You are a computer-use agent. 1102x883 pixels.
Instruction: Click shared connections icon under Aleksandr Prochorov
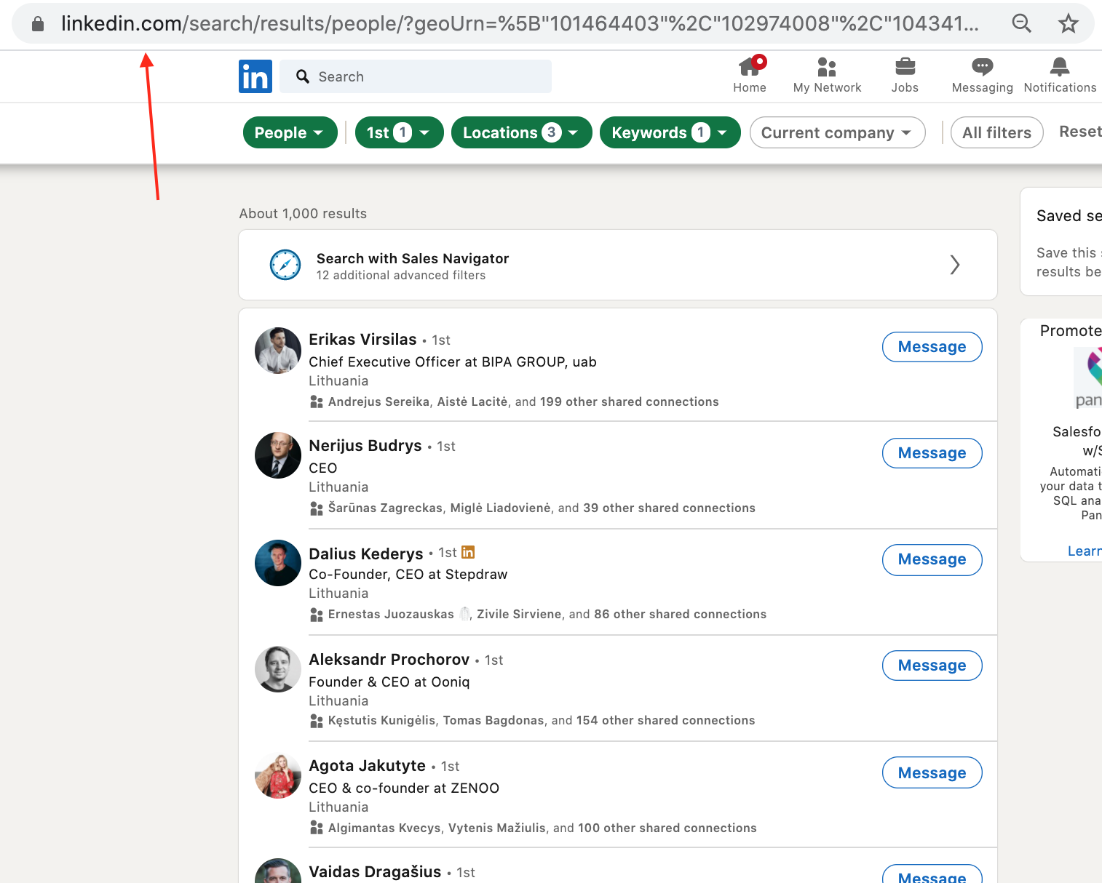316,720
